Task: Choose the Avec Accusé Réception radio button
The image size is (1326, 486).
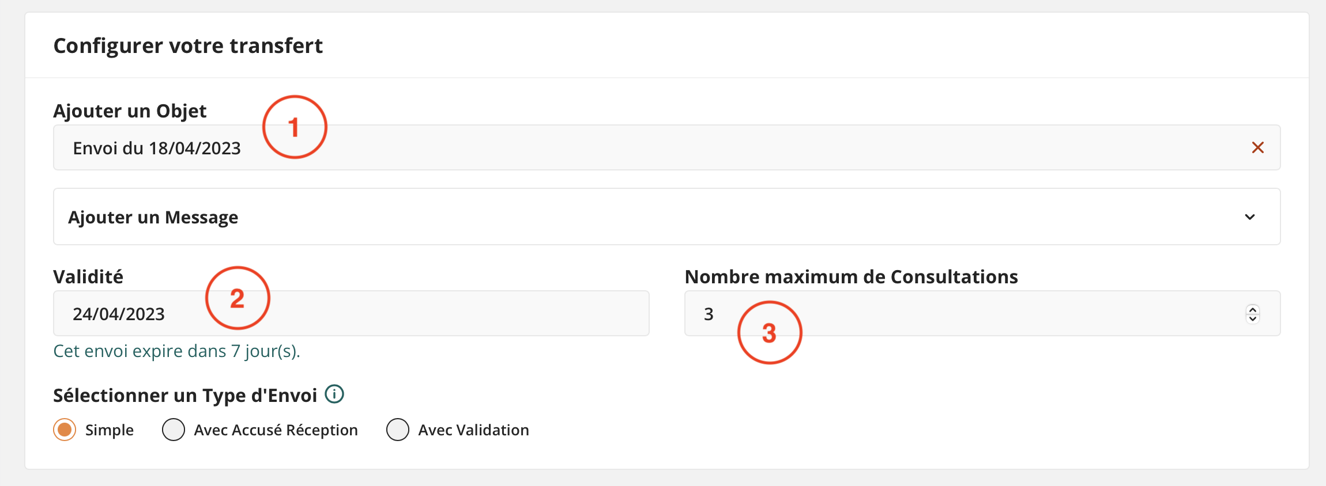Action: click(174, 430)
